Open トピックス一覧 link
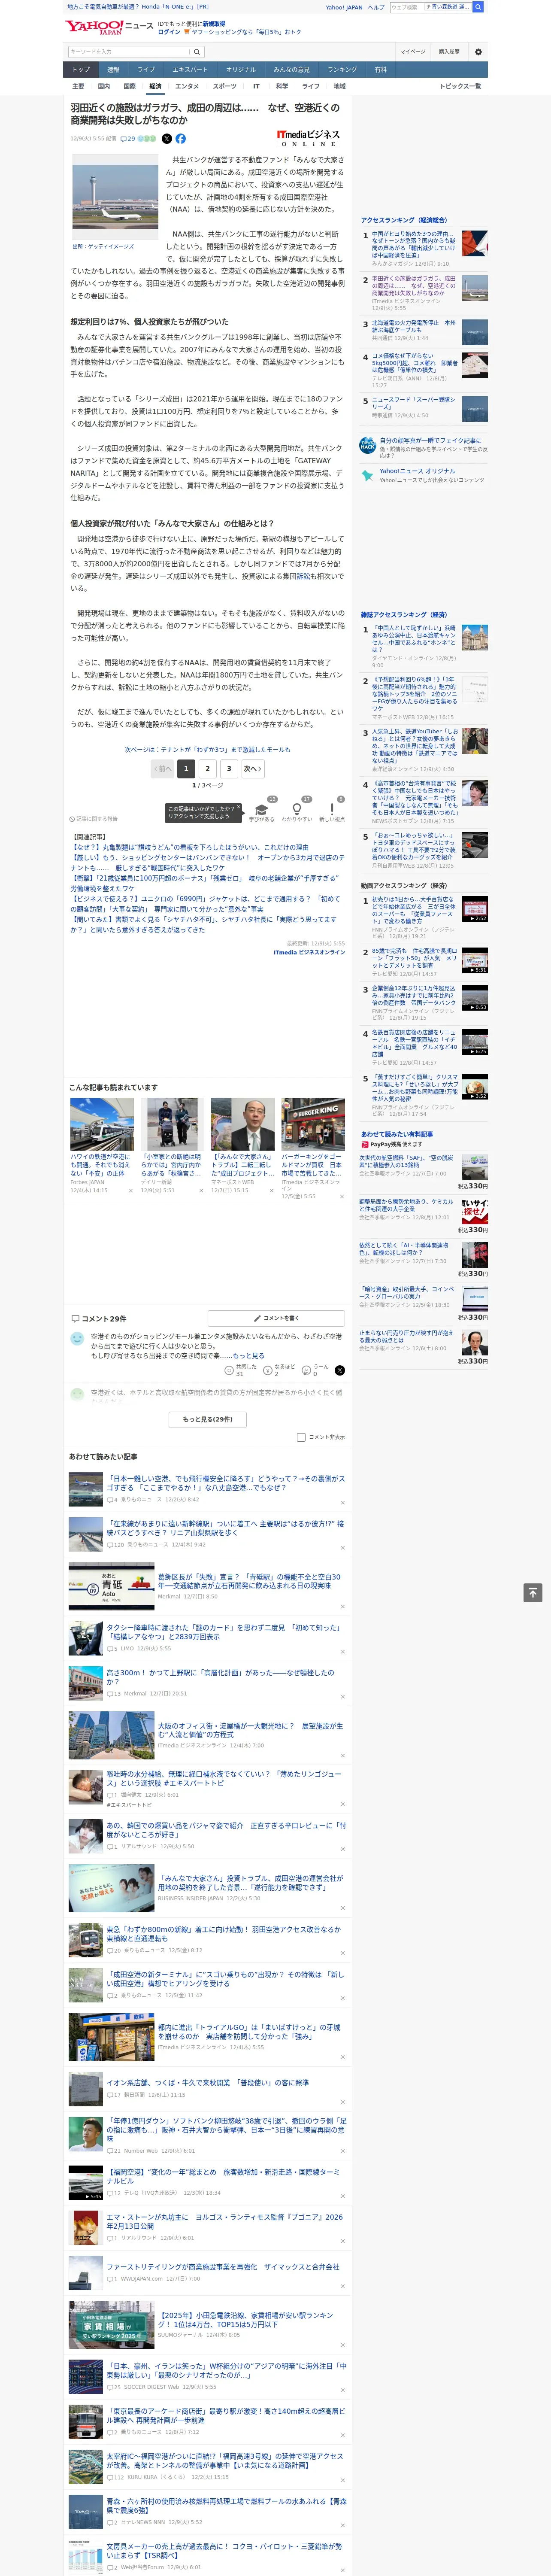551x2576 pixels. [460, 86]
